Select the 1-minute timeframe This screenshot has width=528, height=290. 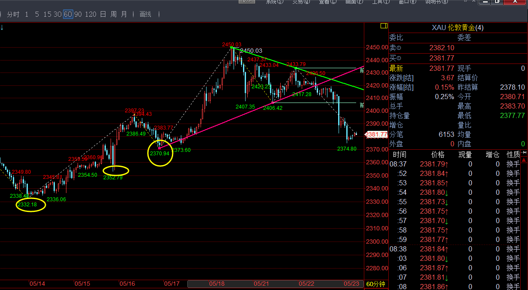point(27,14)
